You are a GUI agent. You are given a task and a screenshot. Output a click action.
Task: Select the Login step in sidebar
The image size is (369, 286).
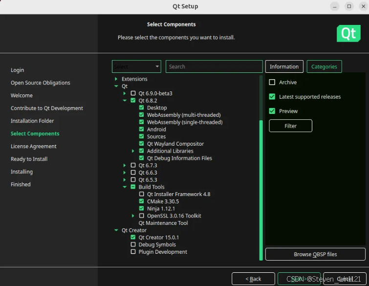(x=18, y=70)
